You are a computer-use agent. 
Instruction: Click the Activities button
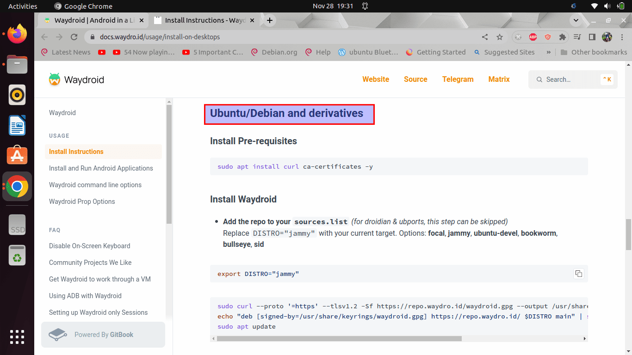23,6
